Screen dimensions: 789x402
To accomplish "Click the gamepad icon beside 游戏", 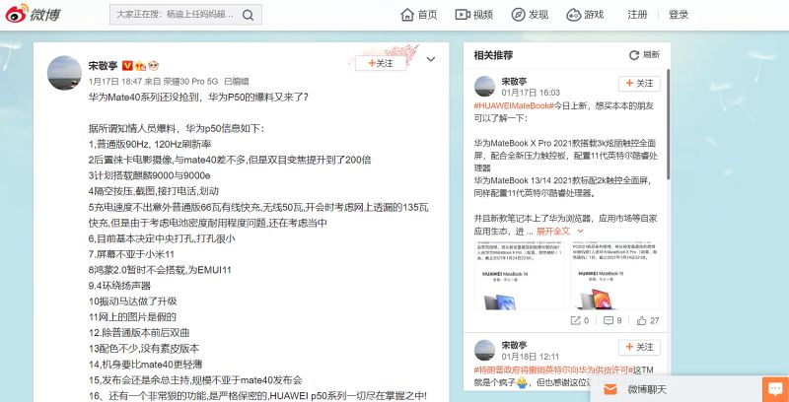I will click(574, 15).
